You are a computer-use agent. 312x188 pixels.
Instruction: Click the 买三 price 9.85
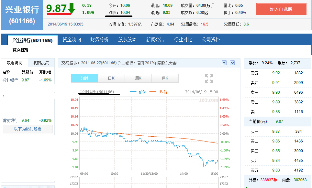pos(276,151)
